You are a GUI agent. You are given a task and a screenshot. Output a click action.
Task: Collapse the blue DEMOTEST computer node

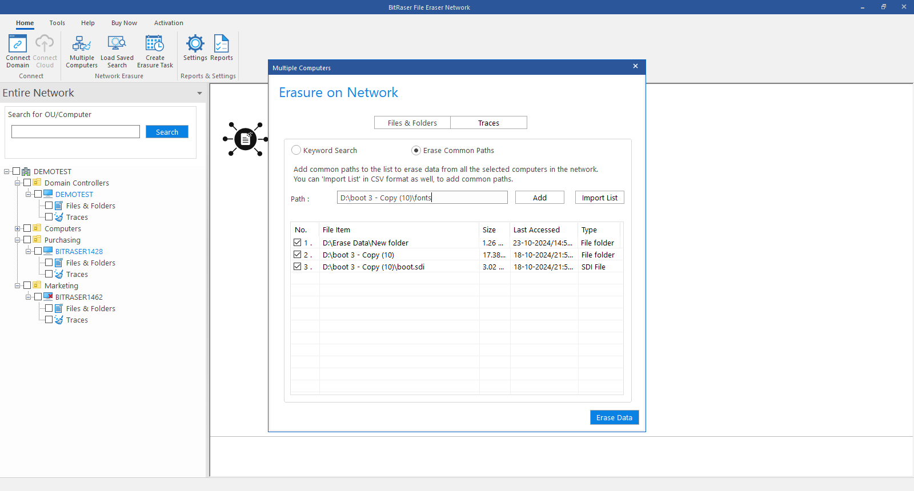[29, 194]
